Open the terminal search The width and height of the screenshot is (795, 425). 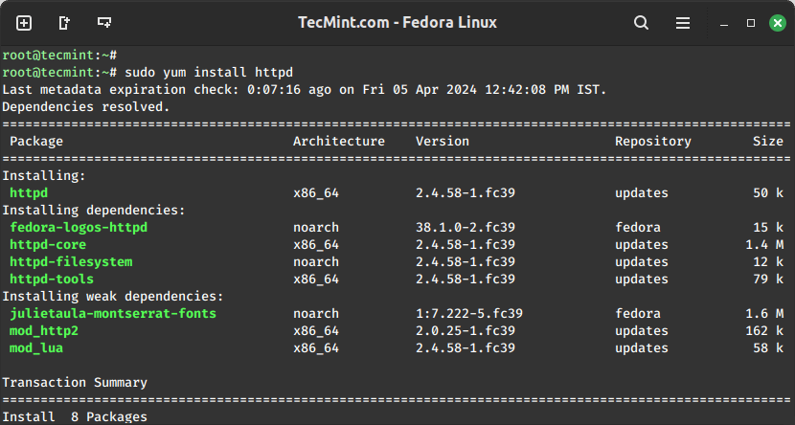point(641,22)
